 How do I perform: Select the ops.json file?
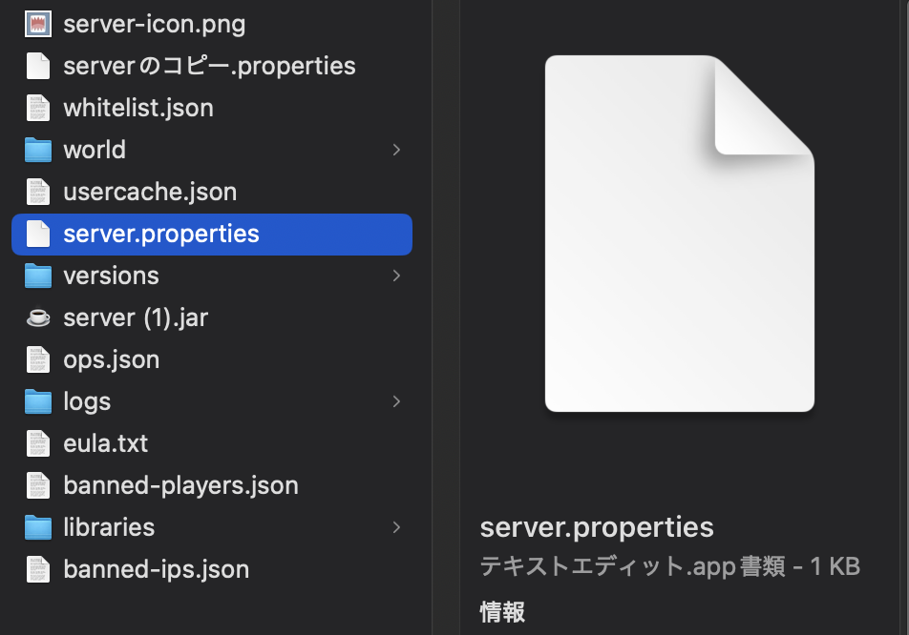111,359
